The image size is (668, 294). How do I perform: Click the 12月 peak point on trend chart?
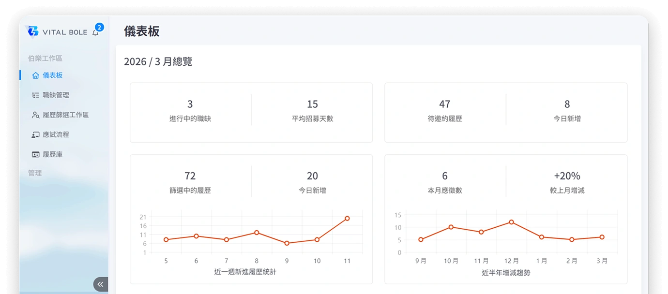pyautogui.click(x=511, y=222)
